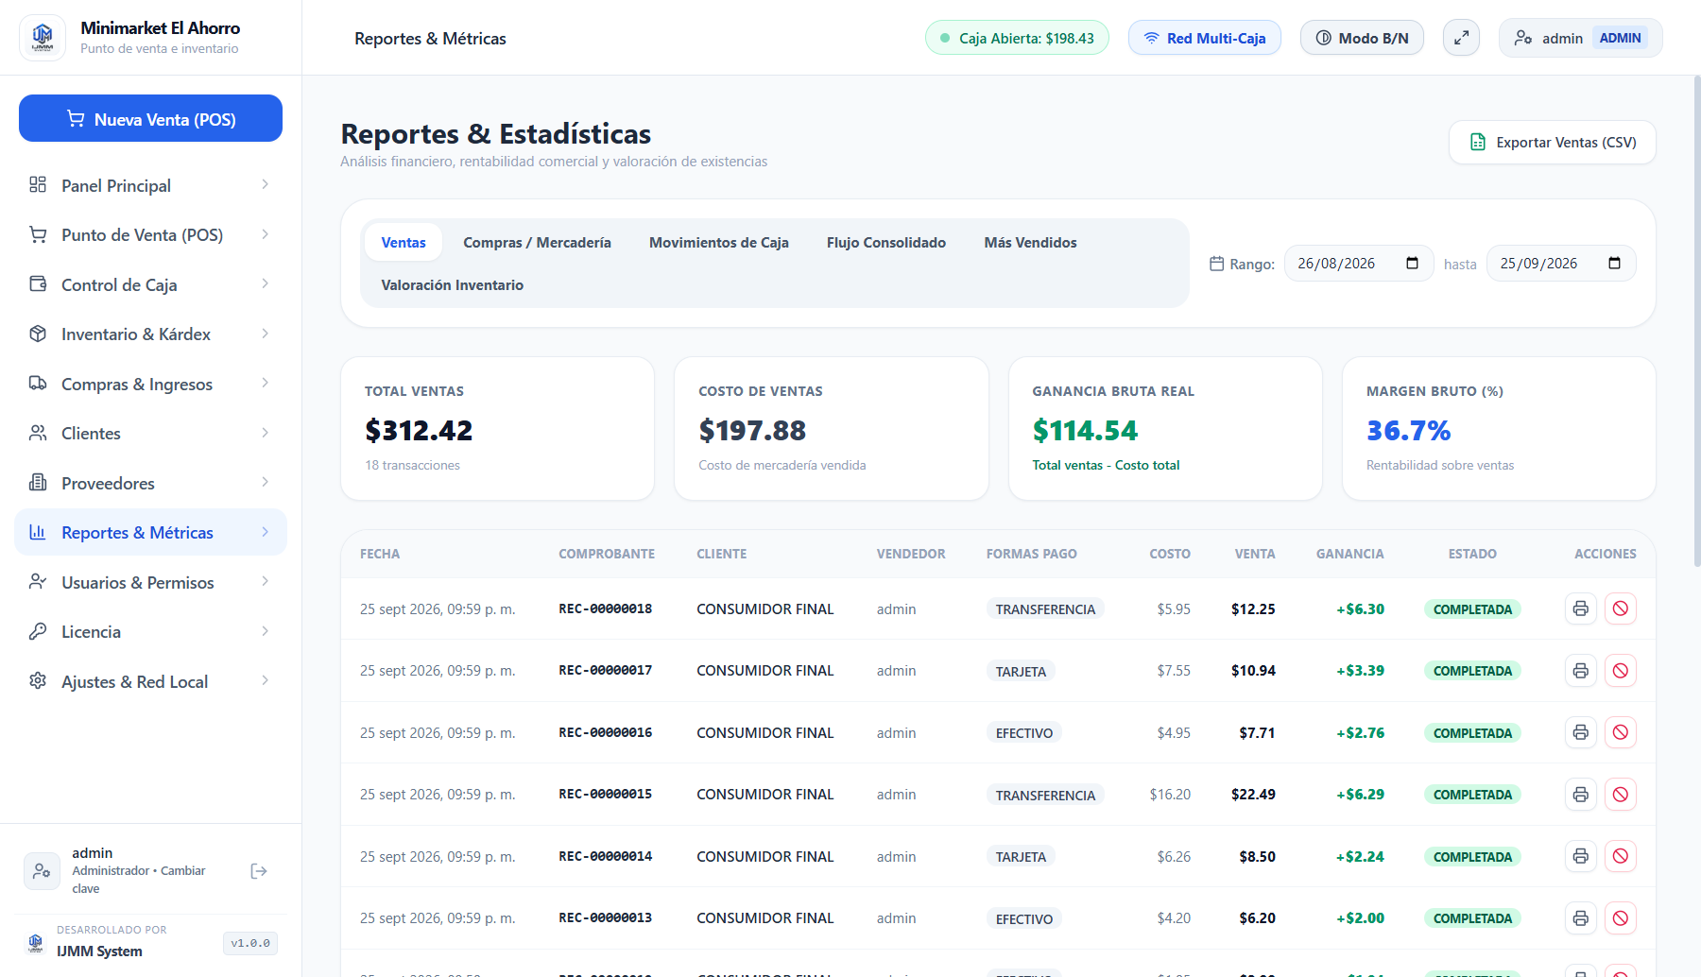Expand Usuarios & Permisos chevron
The image size is (1701, 977).
point(265,581)
